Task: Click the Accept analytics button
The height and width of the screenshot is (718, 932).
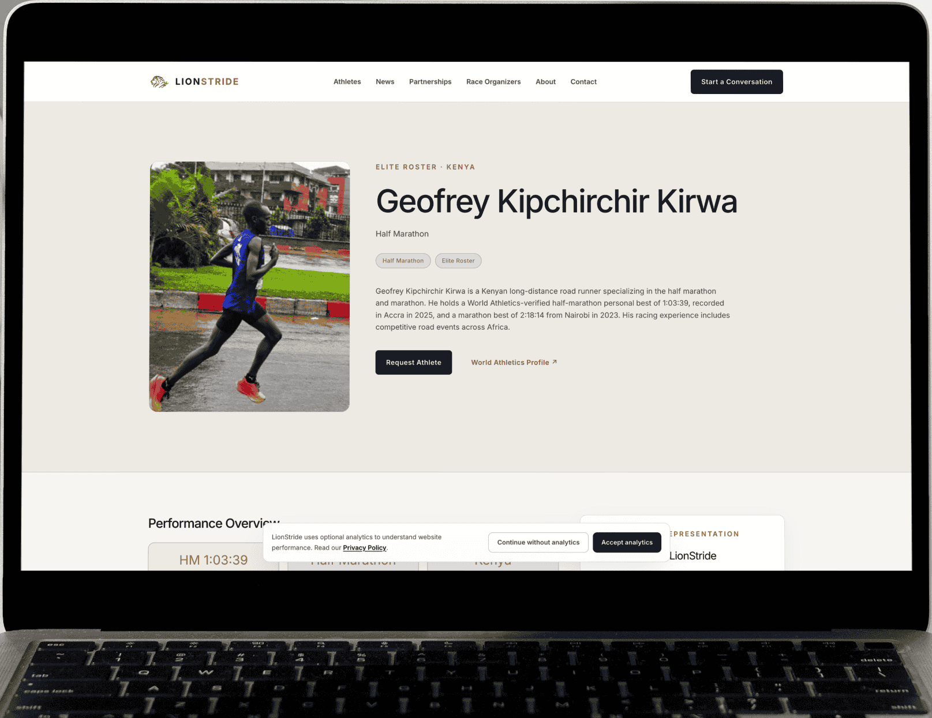Action: click(x=627, y=542)
